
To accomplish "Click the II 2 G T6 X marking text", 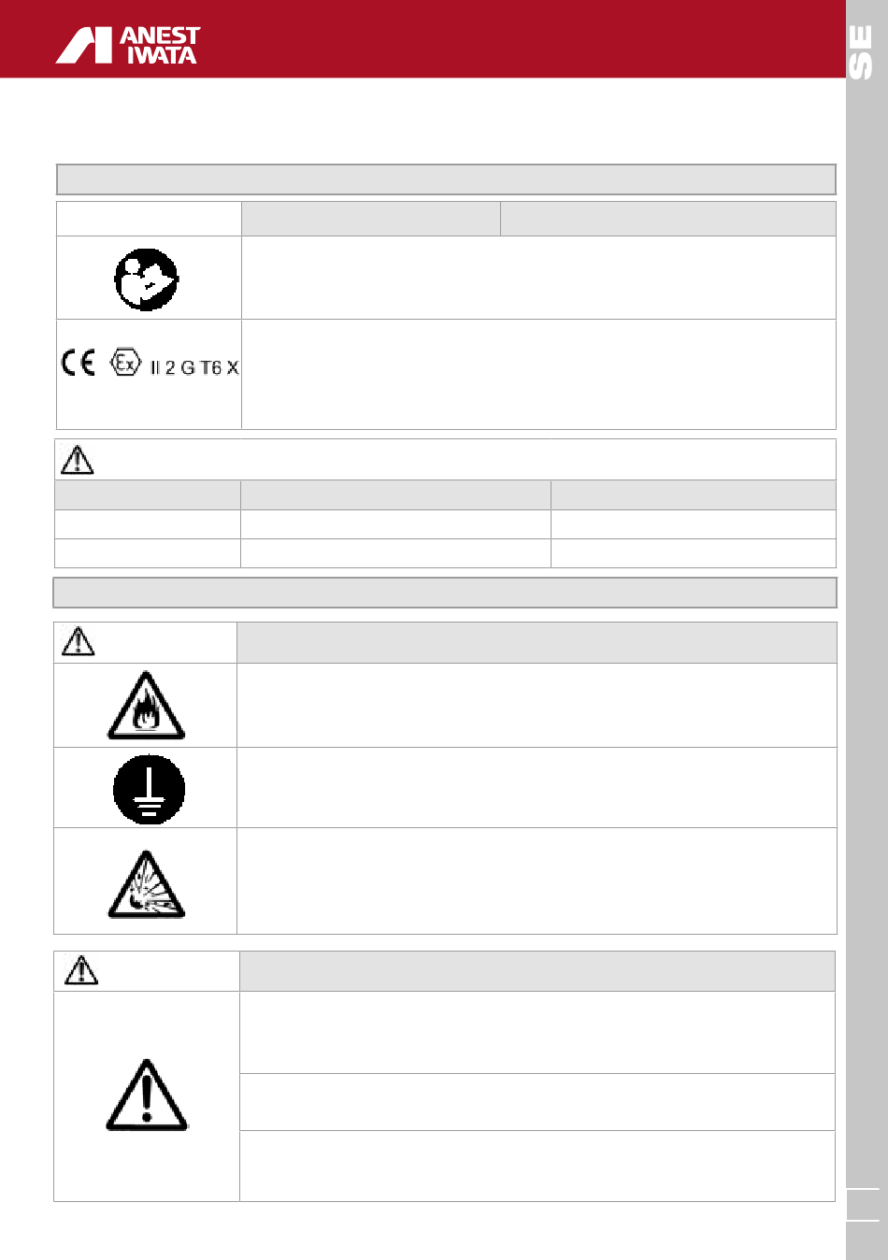I will coord(194,367).
